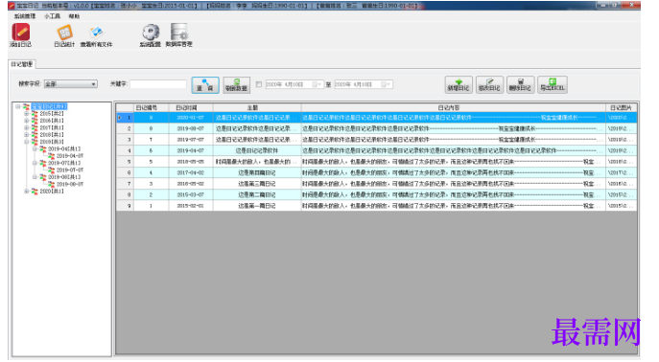659x362 pixels.
Task: Enable the date range filter checkbox
Action: [259, 84]
